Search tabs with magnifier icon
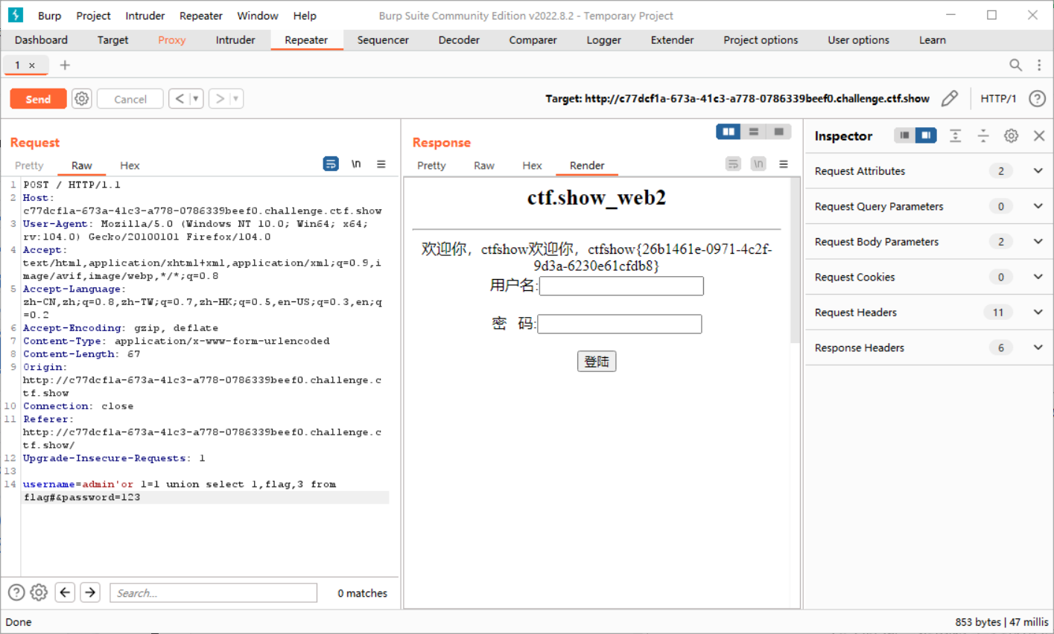Screen dimensions: 1054x634 point(1015,65)
